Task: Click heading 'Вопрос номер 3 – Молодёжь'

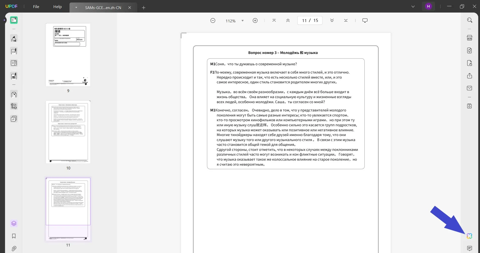Action: tap(283, 53)
